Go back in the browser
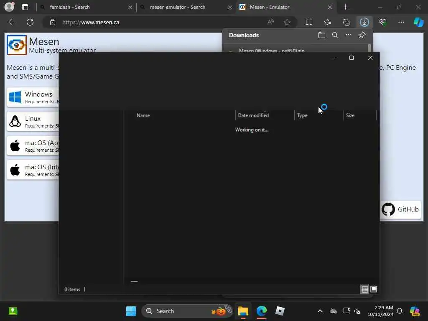428x321 pixels. (x=11, y=22)
